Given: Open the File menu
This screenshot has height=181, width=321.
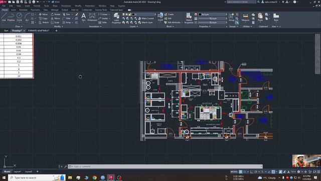Looking at the screenshot, I should pos(4,6).
